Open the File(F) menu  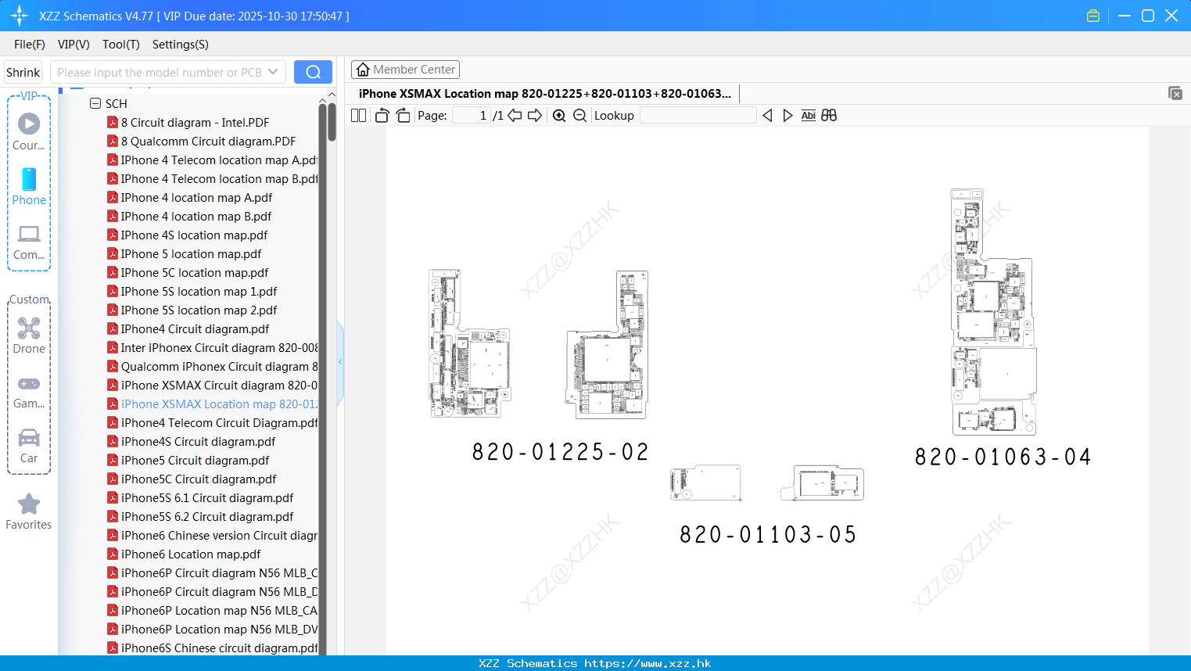(x=30, y=45)
